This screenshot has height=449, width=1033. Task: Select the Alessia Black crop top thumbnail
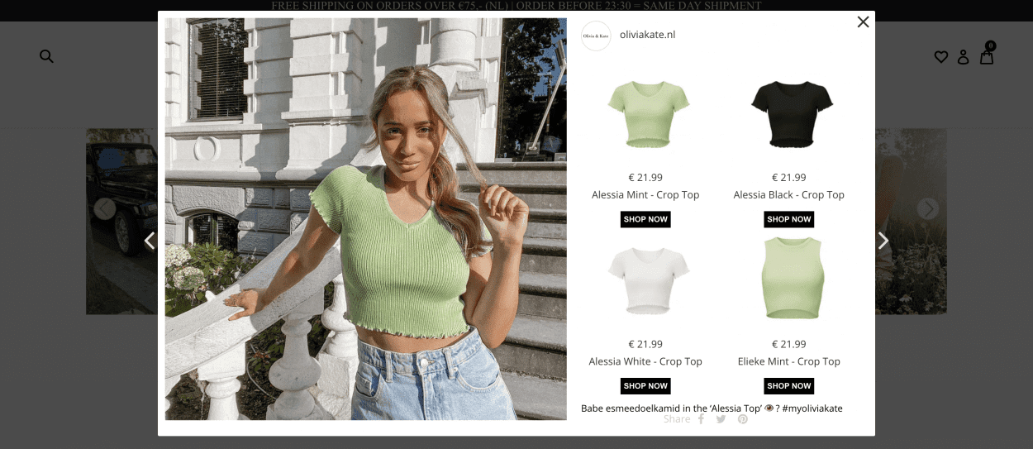pos(792,114)
